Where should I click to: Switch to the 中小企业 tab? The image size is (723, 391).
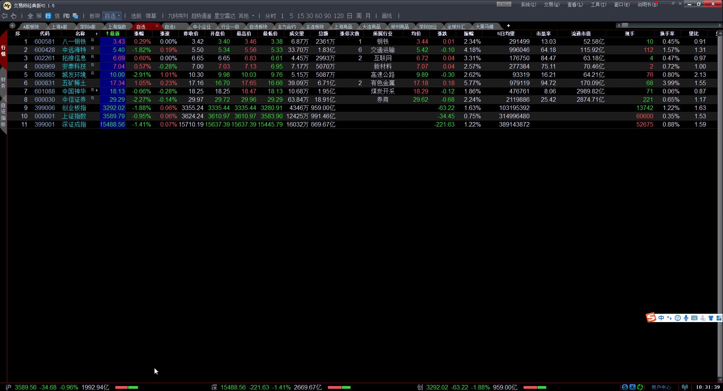[202, 27]
